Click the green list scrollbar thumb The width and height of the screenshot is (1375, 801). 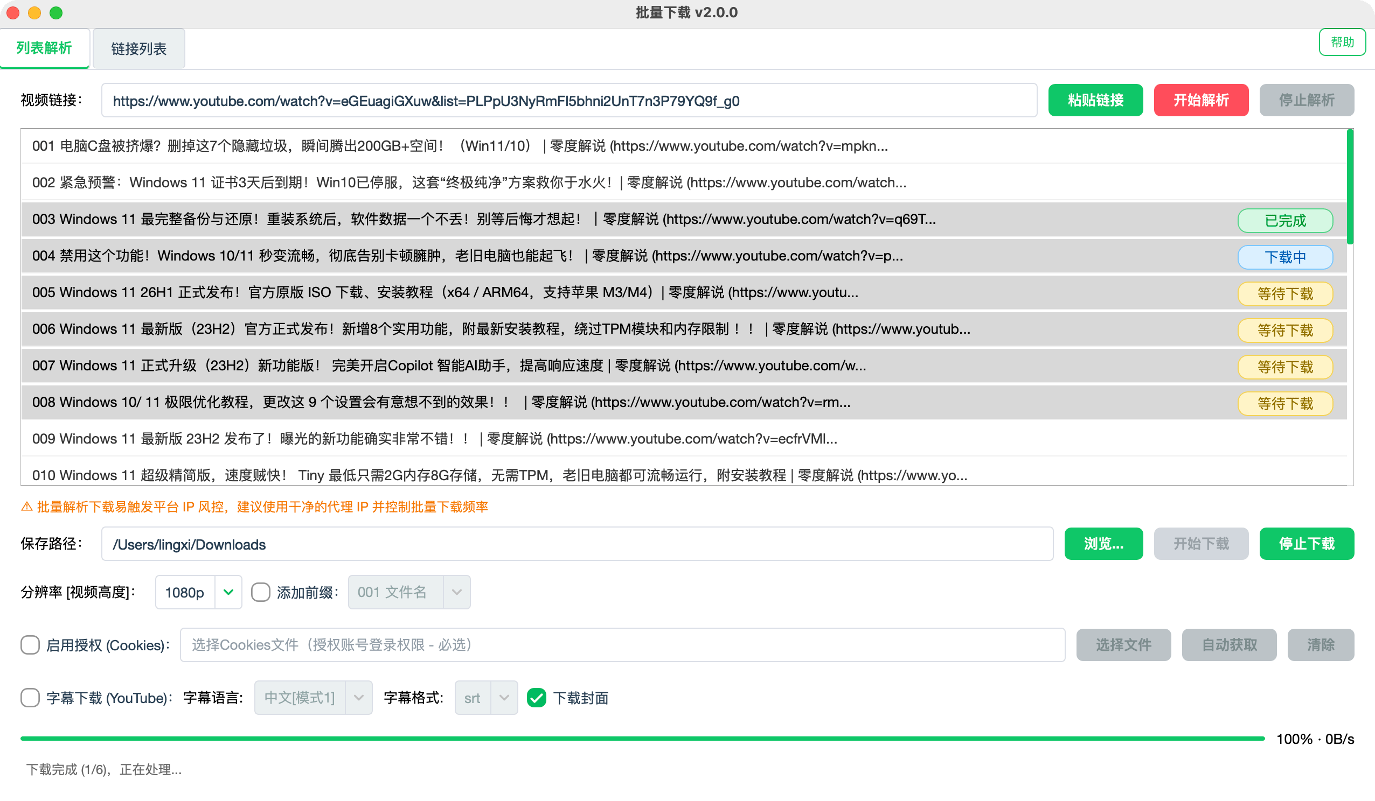coord(1350,186)
